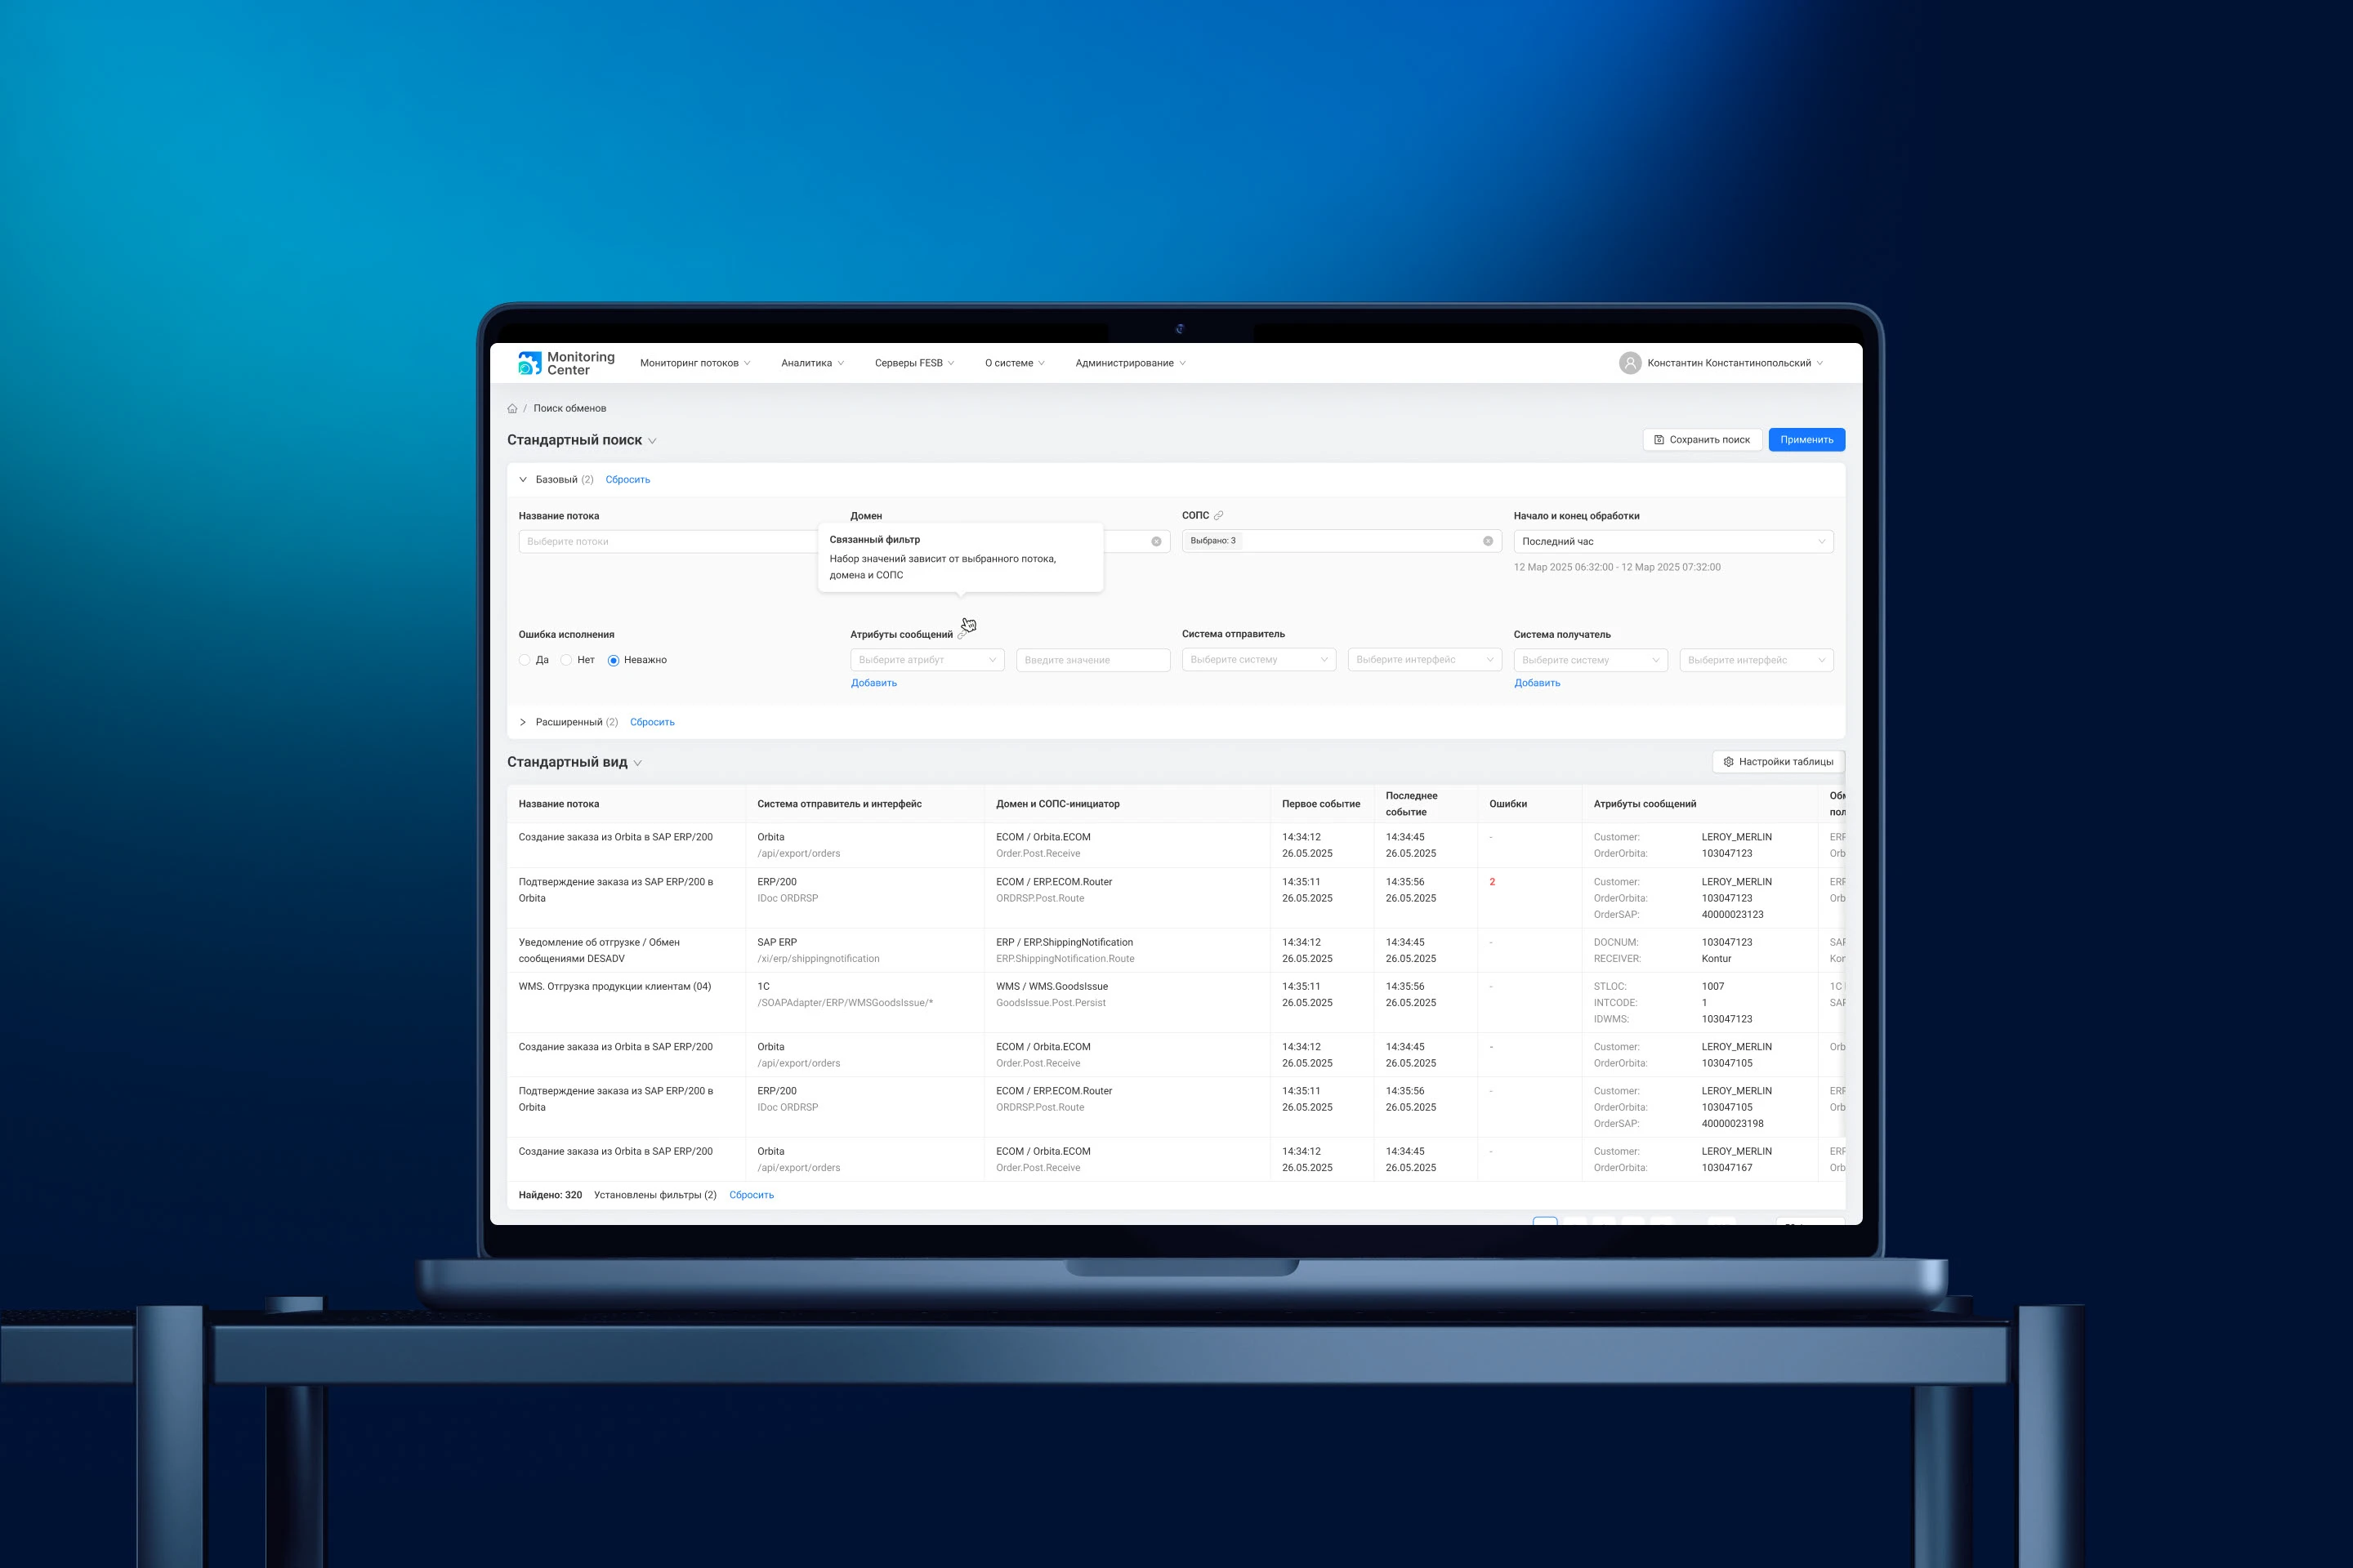Click the Monitoring Center logo
Screen dimensions: 2353x1568
click(565, 363)
